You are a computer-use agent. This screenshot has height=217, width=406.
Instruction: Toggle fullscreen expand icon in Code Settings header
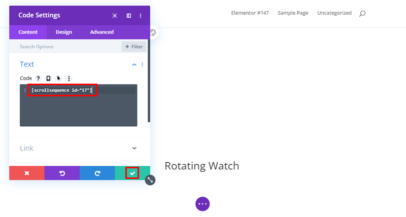pos(115,16)
